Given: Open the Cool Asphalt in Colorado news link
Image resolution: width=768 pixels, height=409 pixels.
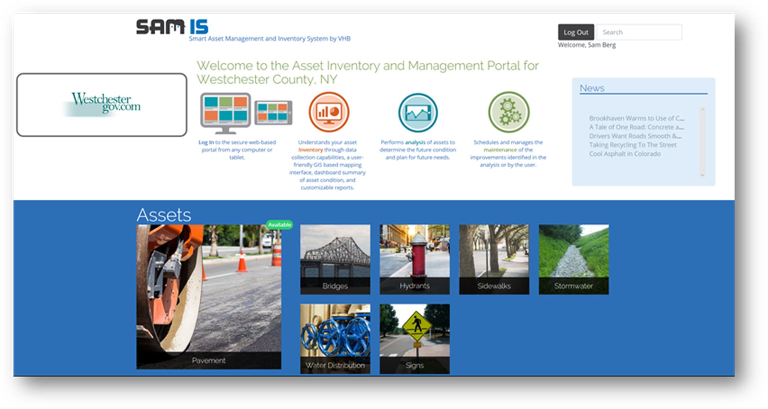Looking at the screenshot, I should 625,154.
